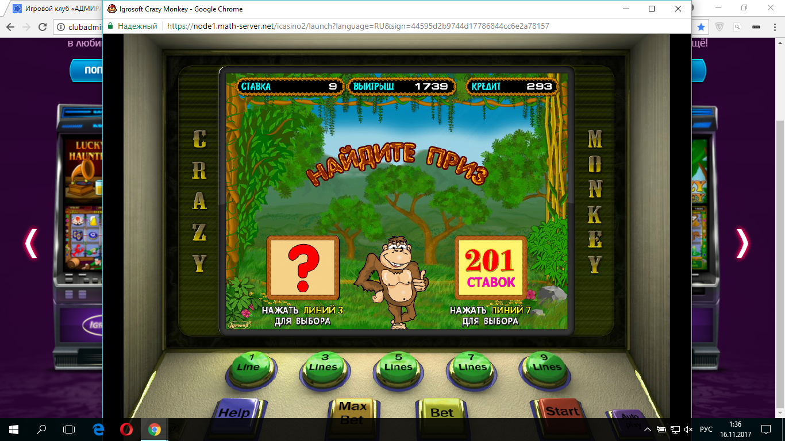The height and width of the screenshot is (441, 785).
Task: Click scroll-up arrow of background page scrollbar
Action: [780, 42]
